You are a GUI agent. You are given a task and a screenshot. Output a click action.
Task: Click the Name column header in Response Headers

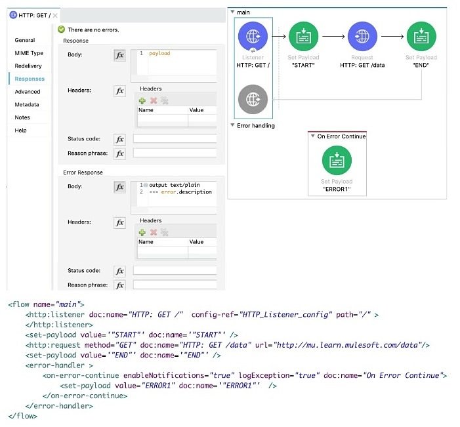click(x=163, y=110)
